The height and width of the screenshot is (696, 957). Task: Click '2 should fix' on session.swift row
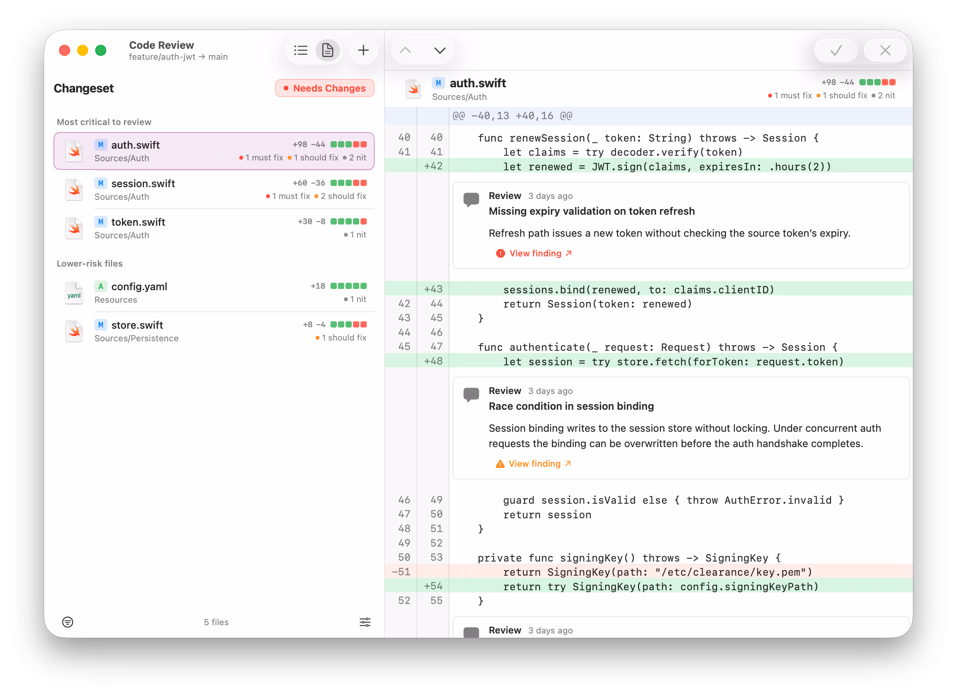340,196
